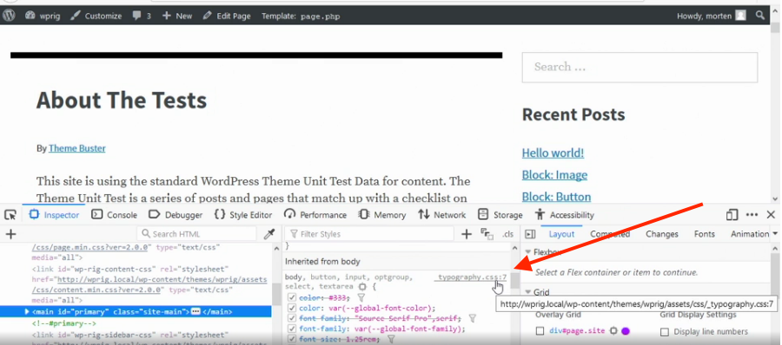The width and height of the screenshot is (782, 345).
Task: Click filter icon beside color: #333
Action: pos(361,297)
